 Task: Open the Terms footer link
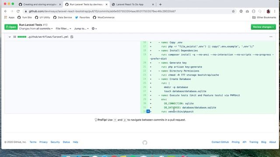pyautogui.click(x=33, y=142)
